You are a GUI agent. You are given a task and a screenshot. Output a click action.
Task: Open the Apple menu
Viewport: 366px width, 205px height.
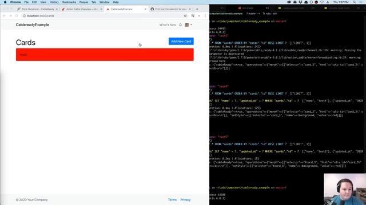click(5, 2)
